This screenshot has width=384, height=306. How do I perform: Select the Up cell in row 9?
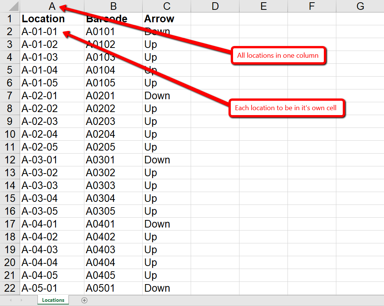click(166, 121)
